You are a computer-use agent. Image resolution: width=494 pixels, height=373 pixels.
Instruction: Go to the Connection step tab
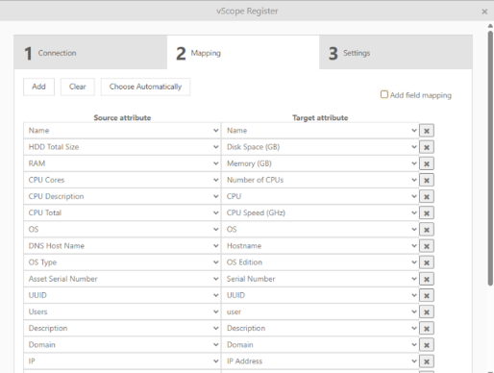tap(90, 52)
